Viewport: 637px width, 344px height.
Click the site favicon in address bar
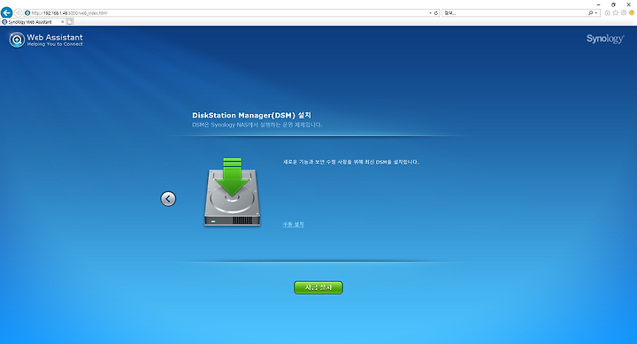(27, 13)
